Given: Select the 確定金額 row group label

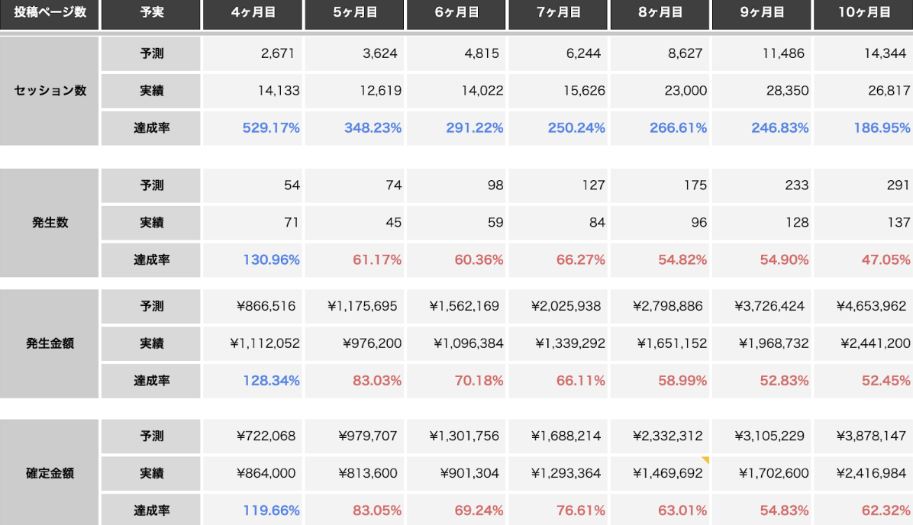Looking at the screenshot, I should click(50, 473).
